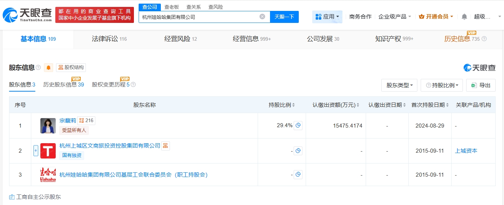Expand row 2 shareholder with plus button
504x205 pixels.
[36, 151]
